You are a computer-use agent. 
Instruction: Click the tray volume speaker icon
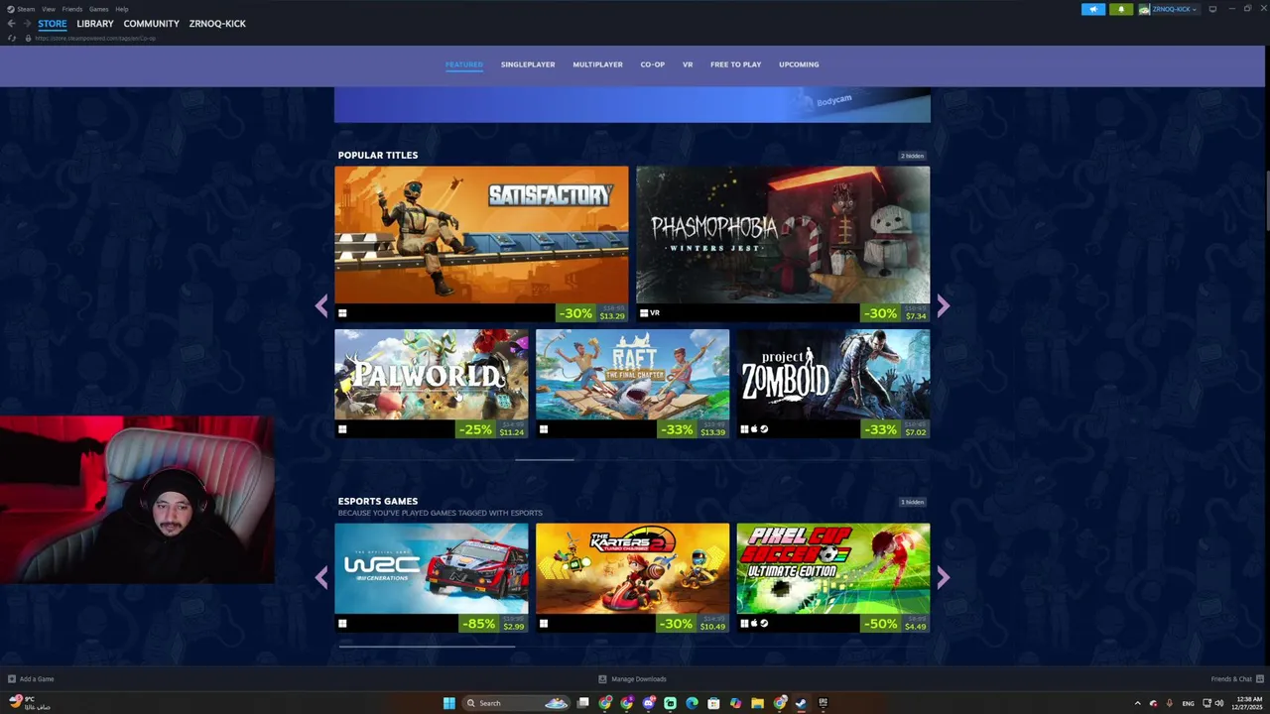tap(1219, 703)
